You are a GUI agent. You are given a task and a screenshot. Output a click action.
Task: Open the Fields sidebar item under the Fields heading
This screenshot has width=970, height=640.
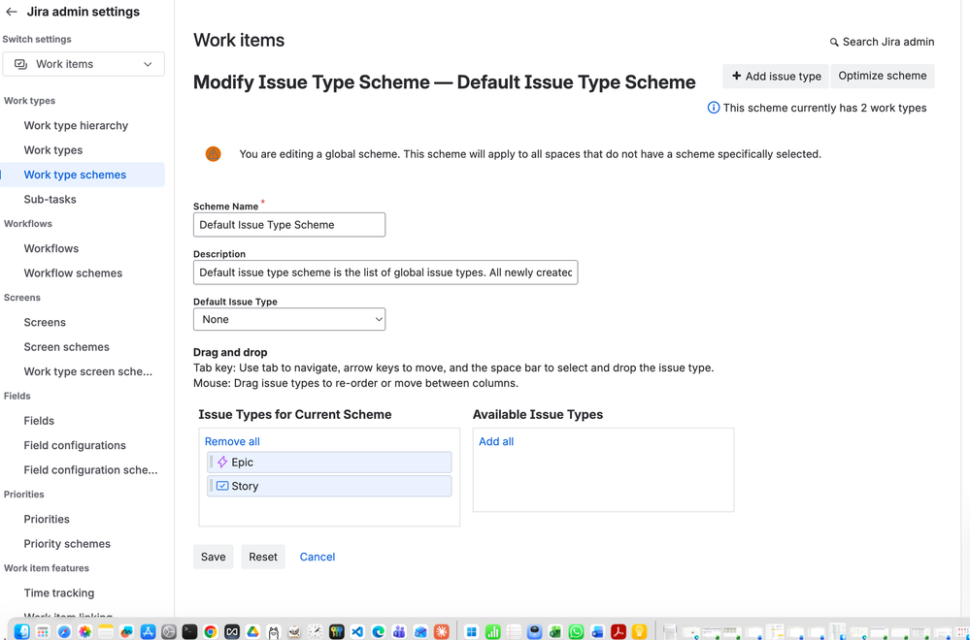point(39,421)
